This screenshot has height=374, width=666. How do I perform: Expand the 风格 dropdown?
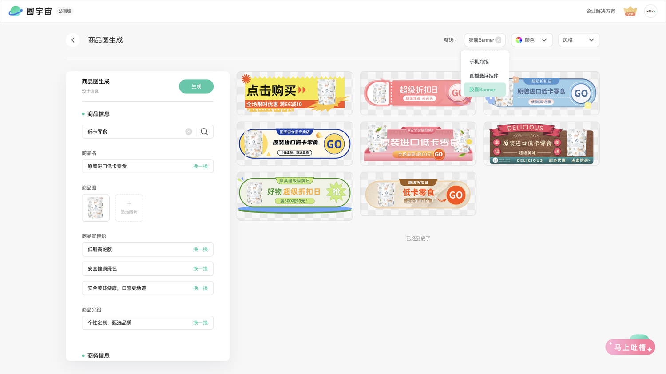click(579, 40)
